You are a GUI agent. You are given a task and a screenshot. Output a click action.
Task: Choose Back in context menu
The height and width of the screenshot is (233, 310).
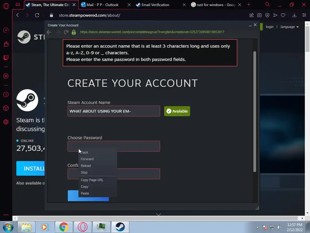coord(98,152)
